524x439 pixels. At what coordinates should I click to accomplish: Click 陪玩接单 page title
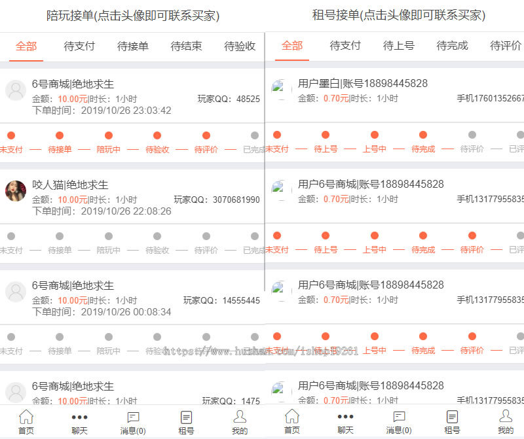(x=133, y=16)
